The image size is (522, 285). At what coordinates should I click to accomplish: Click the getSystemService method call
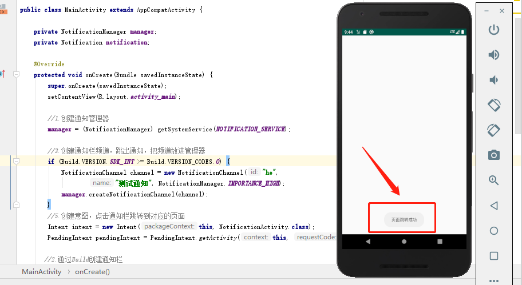pyautogui.click(x=184, y=129)
